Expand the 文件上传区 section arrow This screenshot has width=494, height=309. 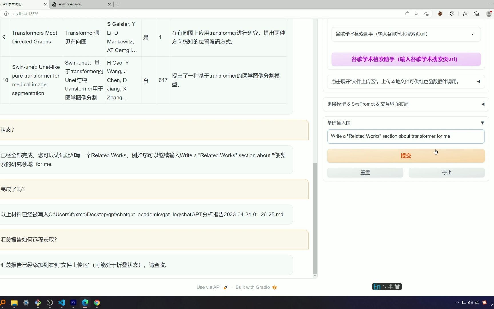pos(479,82)
